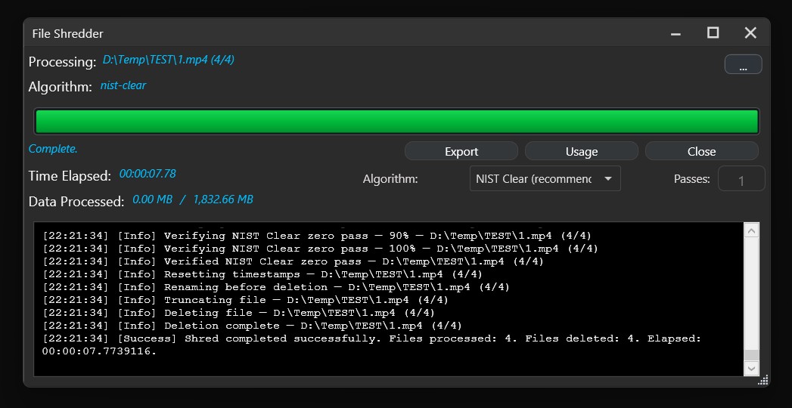Screen dimensions: 792x408
Task: Click the 'Time Elapsed:' label
Action: [x=70, y=176]
